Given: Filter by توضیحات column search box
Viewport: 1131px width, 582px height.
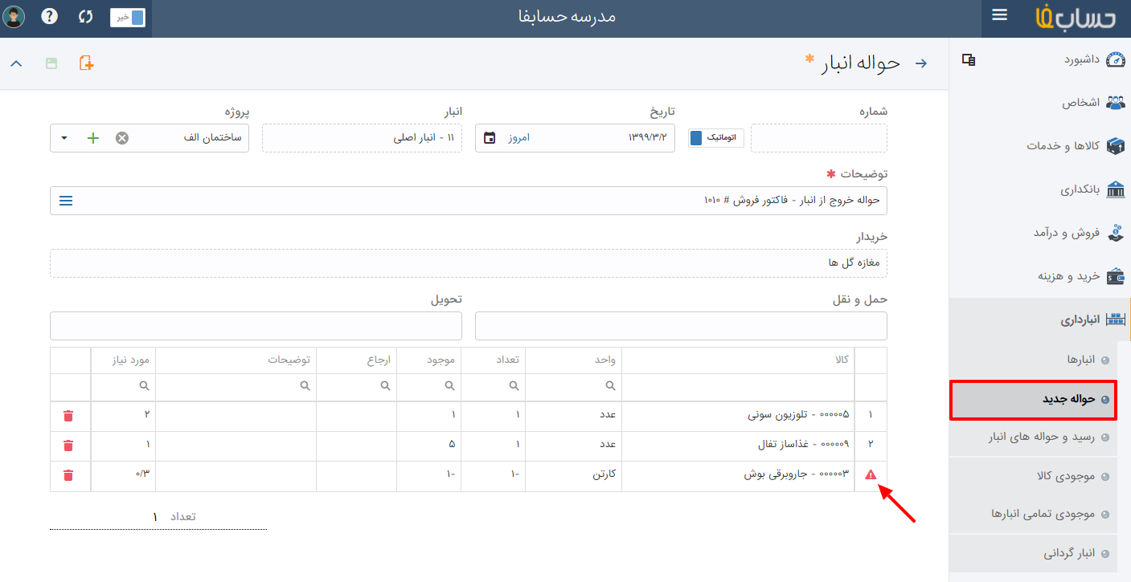Looking at the screenshot, I should point(236,386).
